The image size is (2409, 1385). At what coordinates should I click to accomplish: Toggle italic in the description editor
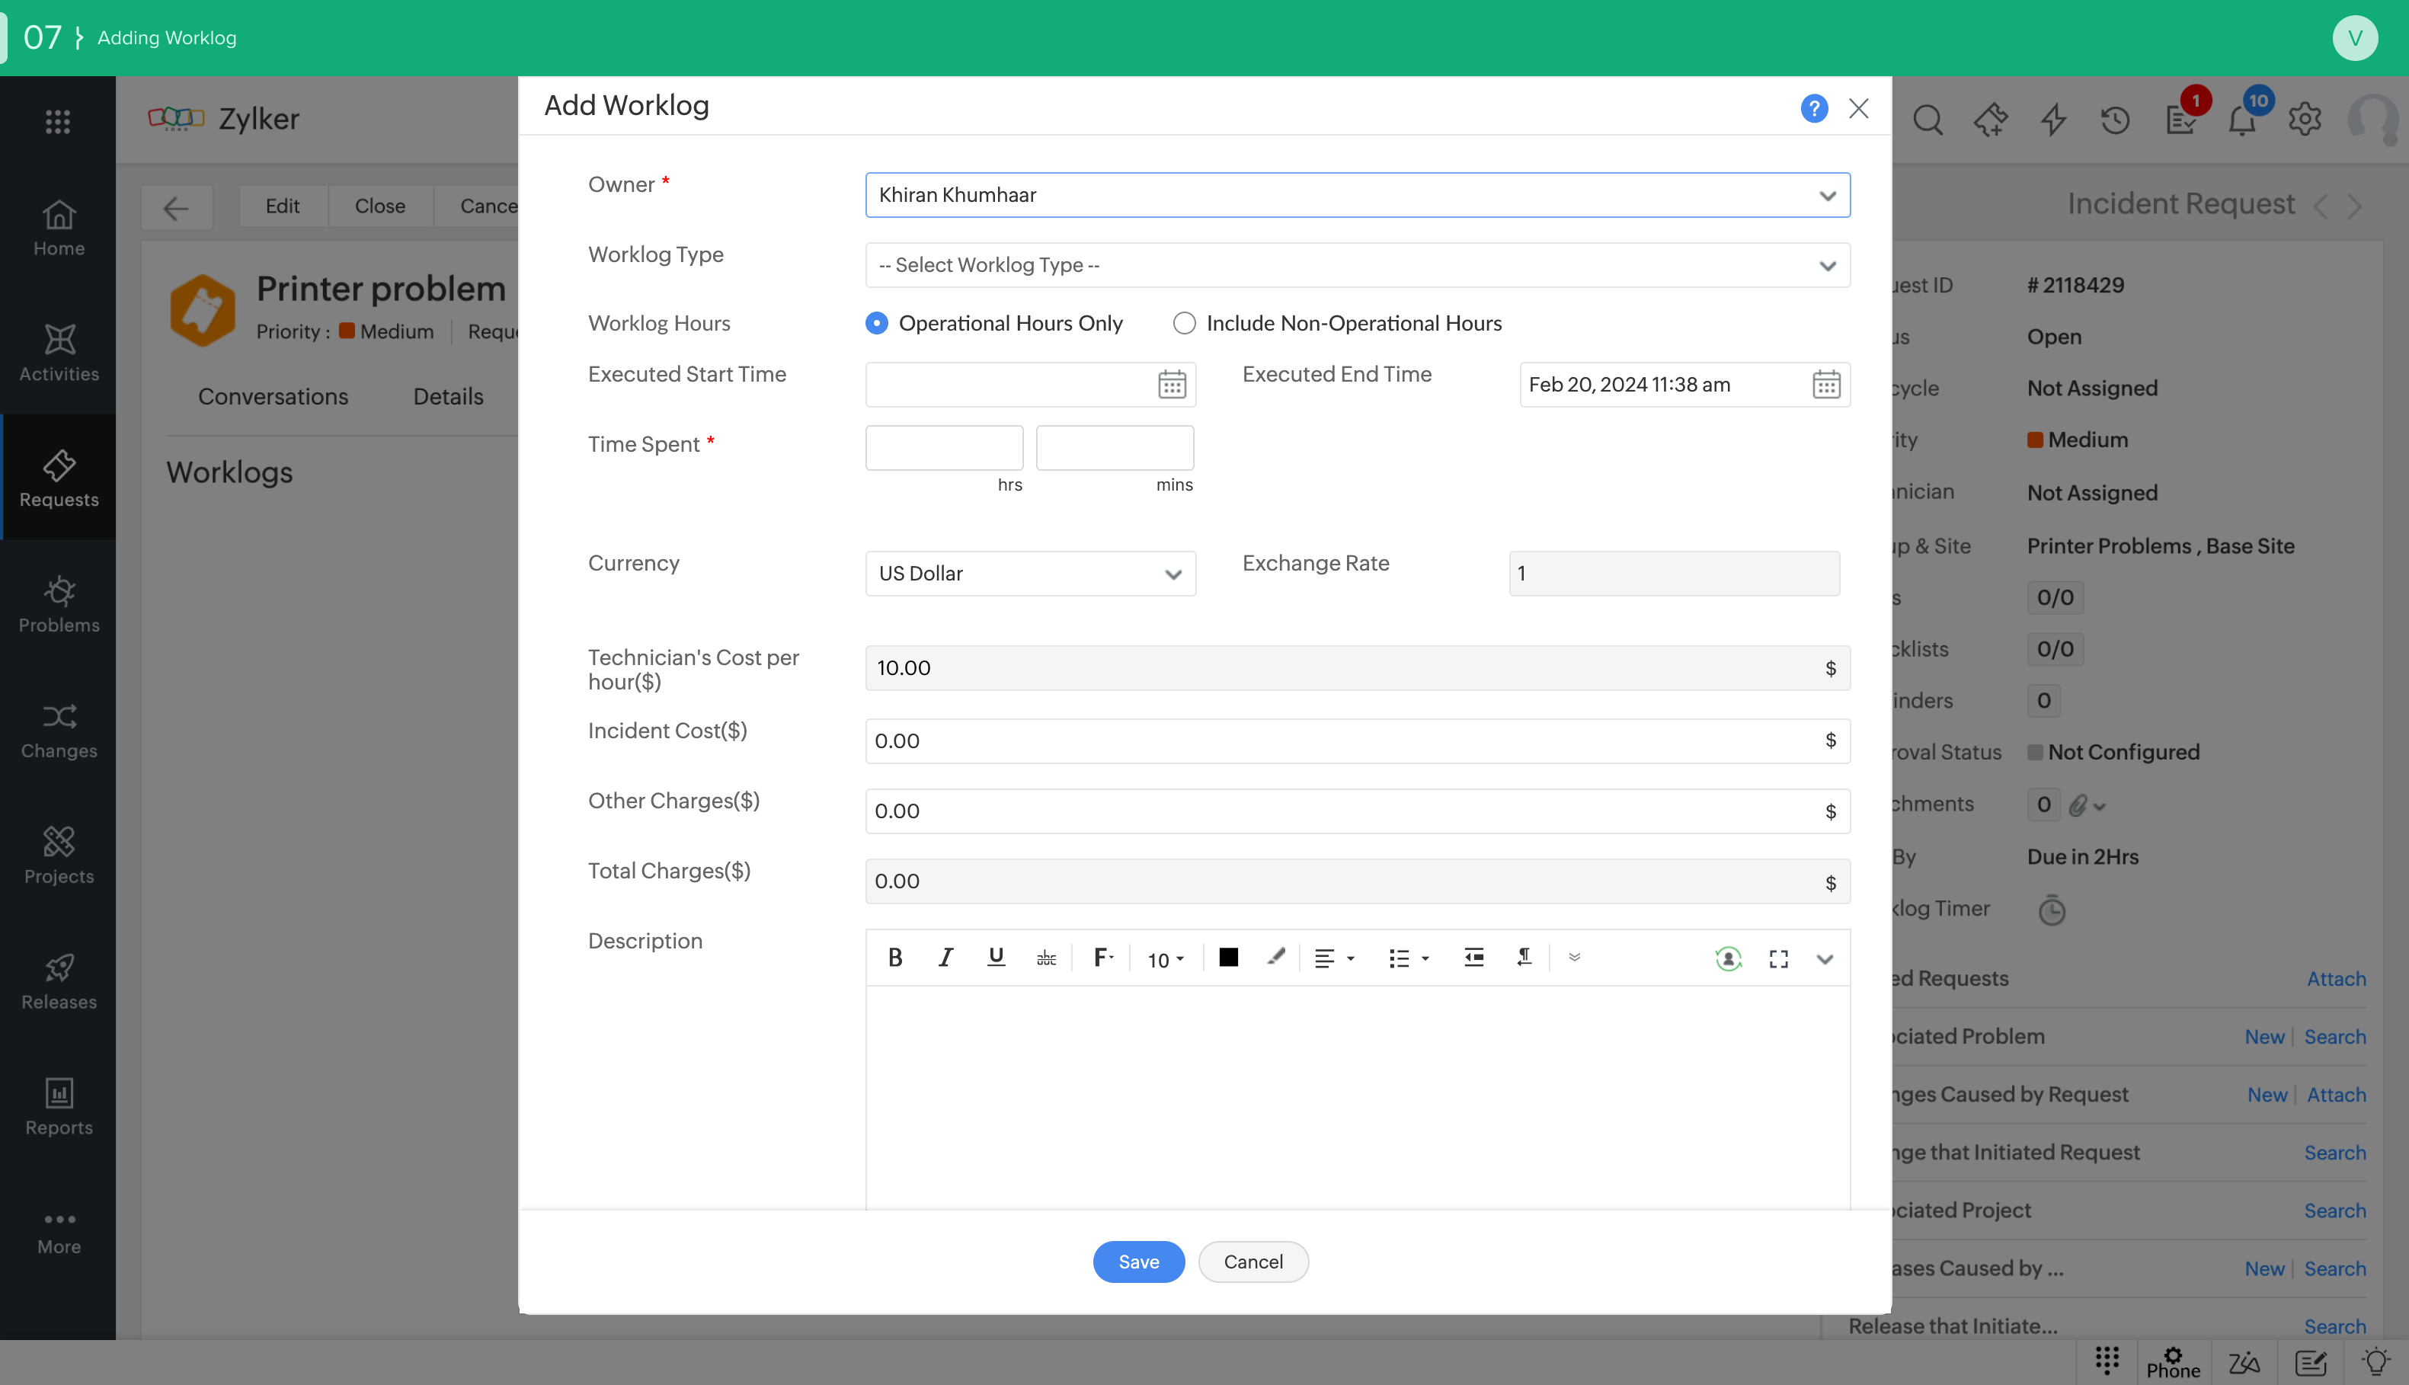(945, 958)
